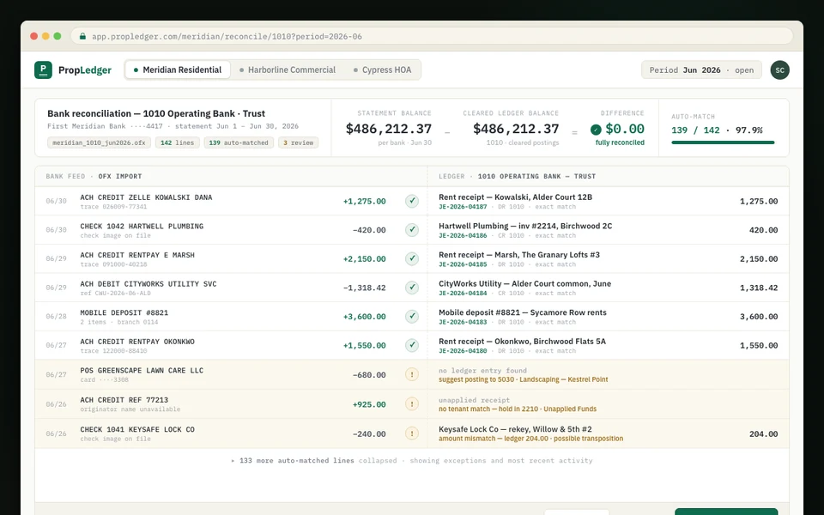
Task: Open journal entry JE-2026-04180
Action: click(x=463, y=351)
